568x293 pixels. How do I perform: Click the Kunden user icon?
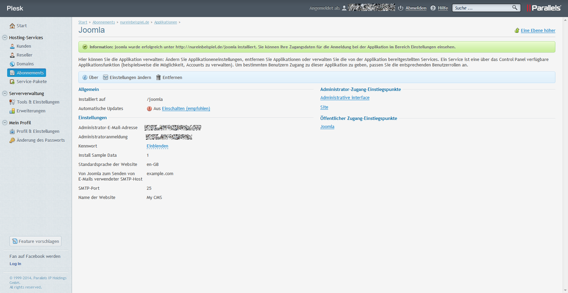click(x=12, y=46)
